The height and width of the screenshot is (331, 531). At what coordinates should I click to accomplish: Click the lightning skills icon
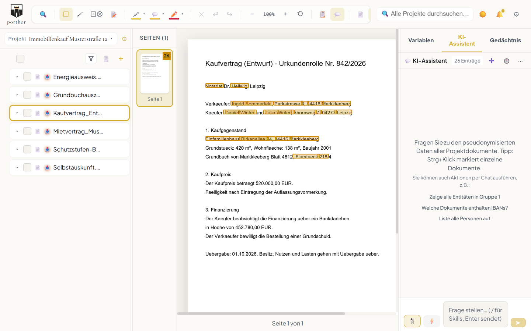coord(432,321)
